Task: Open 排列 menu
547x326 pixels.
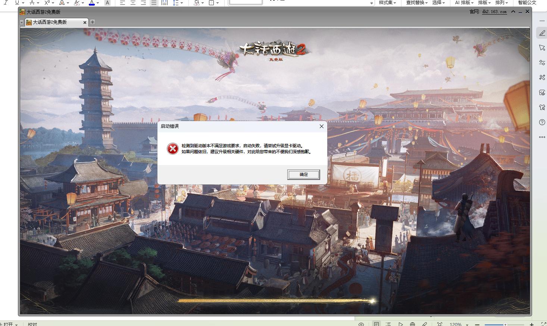Action: point(501,3)
